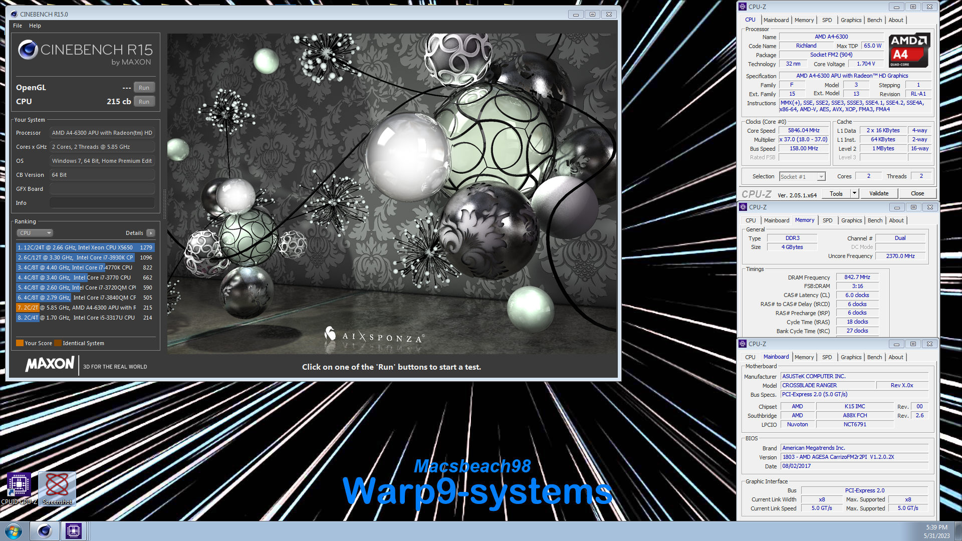Viewport: 962px width, 541px height.
Task: Open About tab in top CPU-Z
Action: 896,20
